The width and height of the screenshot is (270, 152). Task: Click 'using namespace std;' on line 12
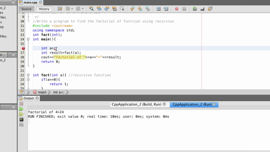click(54, 30)
